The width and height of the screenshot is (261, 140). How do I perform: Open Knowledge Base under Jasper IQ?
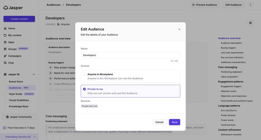click(19, 106)
